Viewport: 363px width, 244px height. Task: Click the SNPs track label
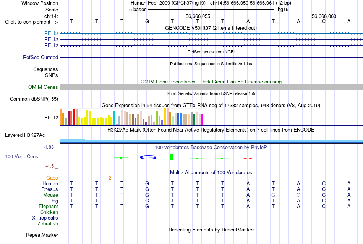point(52,75)
